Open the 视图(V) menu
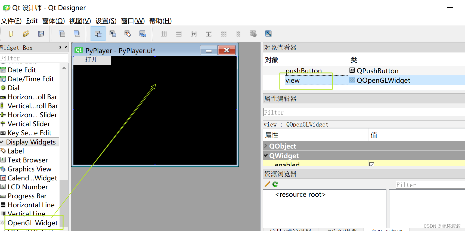Image resolution: width=465 pixels, height=231 pixels. click(x=80, y=21)
